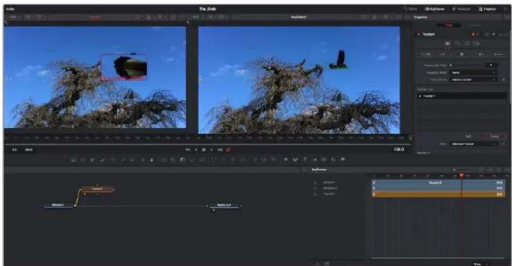
Task: Click the red playhead marker in Keyframes ruler
Action: pos(461,176)
